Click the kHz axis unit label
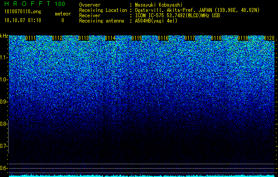The height and width of the screenshot is (177, 278). pyautogui.click(x=4, y=36)
